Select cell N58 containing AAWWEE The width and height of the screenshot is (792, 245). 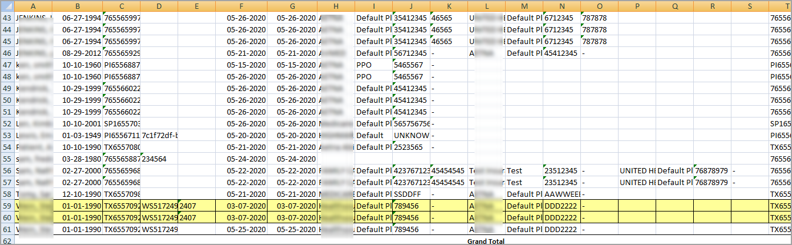tap(562, 194)
